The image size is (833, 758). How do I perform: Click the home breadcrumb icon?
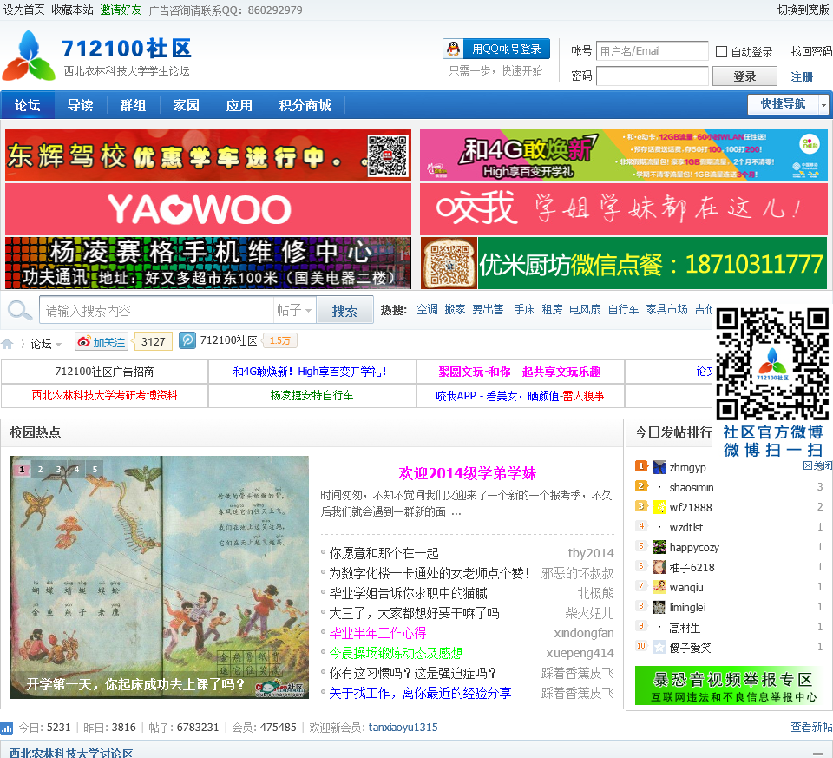coord(7,344)
